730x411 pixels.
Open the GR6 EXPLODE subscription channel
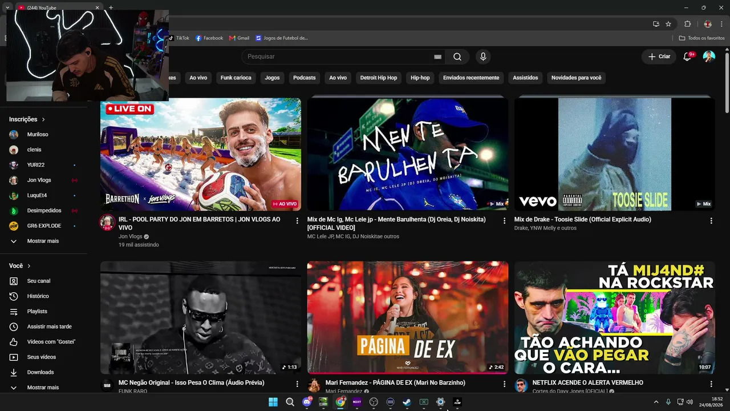tap(43, 226)
